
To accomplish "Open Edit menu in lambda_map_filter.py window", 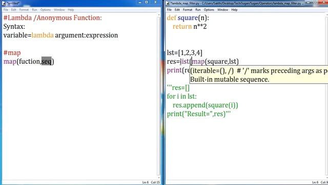I will click(x=177, y=10).
